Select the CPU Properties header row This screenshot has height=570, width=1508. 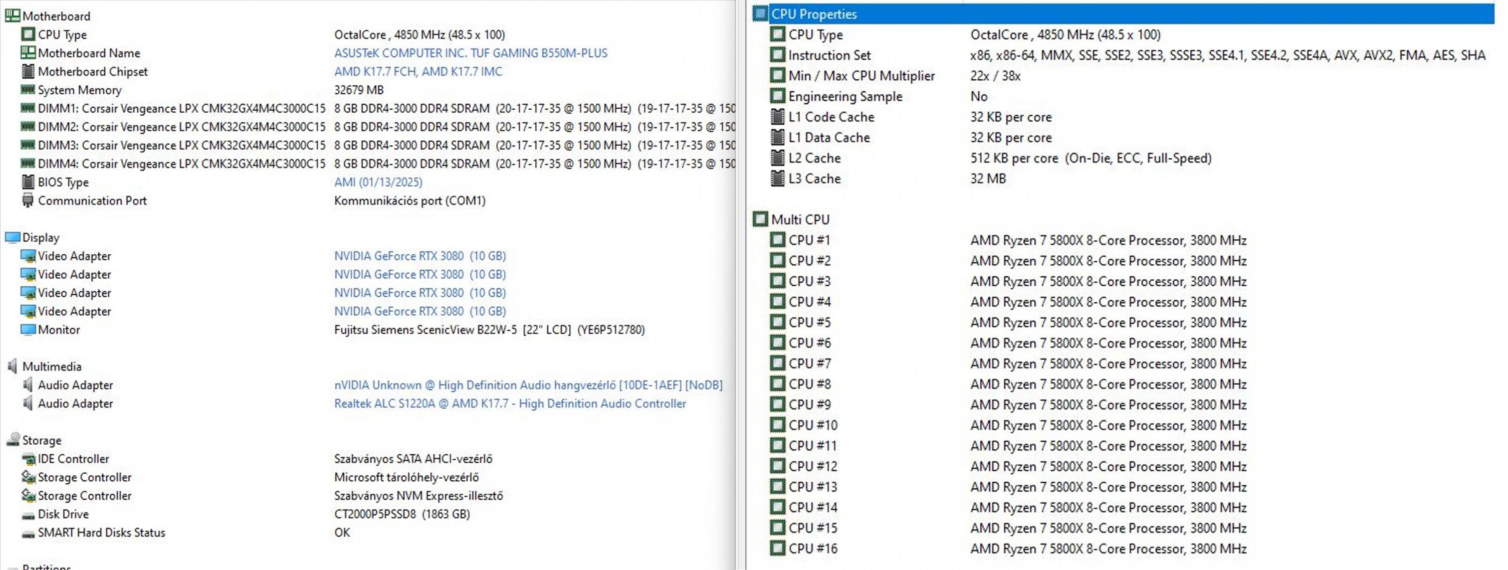pos(814,14)
